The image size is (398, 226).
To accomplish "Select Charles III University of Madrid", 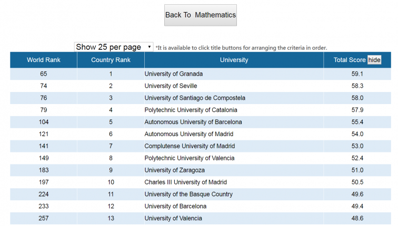I will tap(185, 182).
